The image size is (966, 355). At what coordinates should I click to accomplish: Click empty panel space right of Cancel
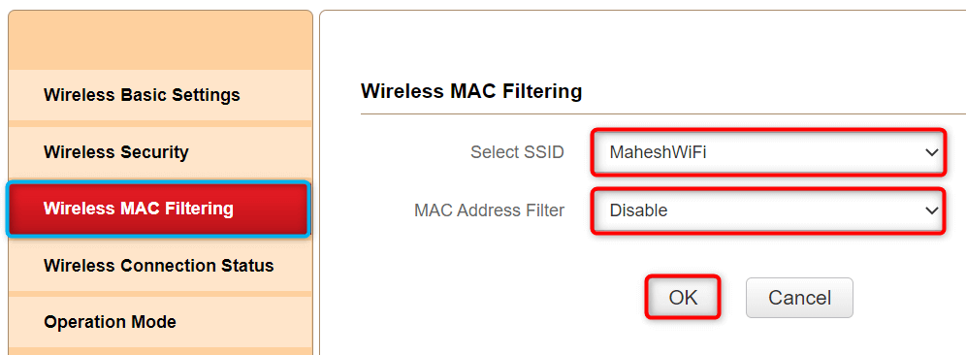(x=910, y=298)
